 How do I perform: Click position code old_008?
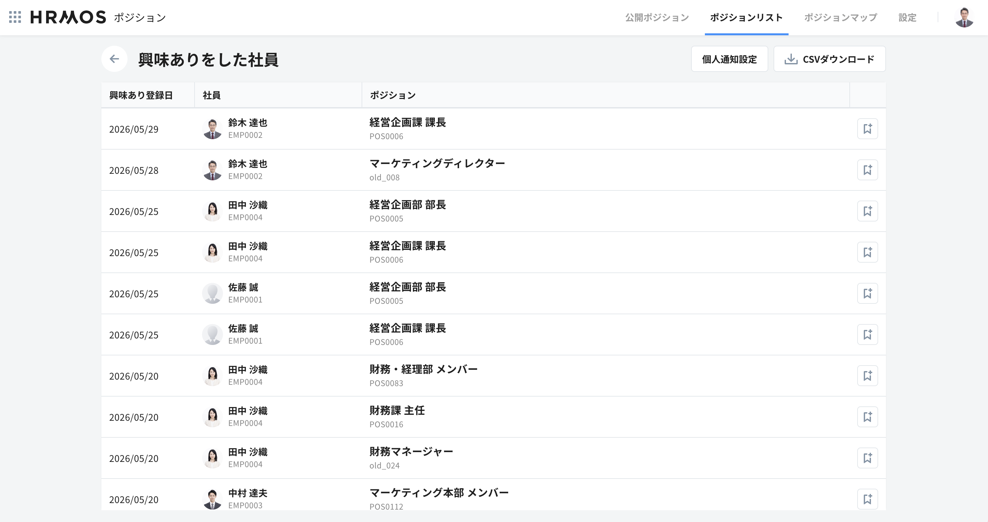pos(384,177)
